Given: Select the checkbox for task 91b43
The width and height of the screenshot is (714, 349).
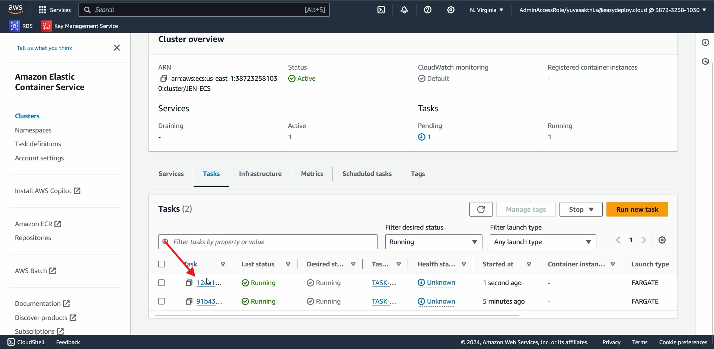Looking at the screenshot, I should [162, 301].
